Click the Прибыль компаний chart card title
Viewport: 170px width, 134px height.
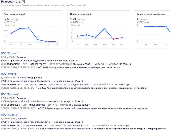pos(81,14)
